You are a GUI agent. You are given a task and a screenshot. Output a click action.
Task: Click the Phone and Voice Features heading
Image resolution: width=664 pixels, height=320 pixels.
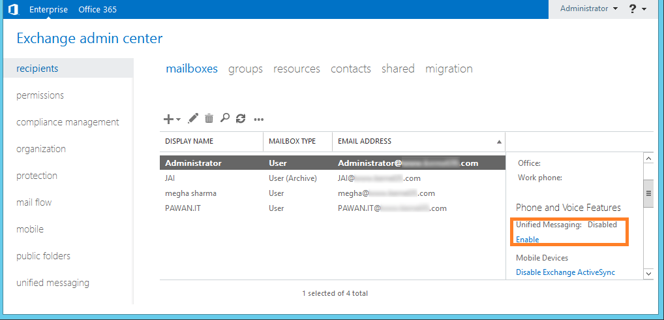[568, 208]
